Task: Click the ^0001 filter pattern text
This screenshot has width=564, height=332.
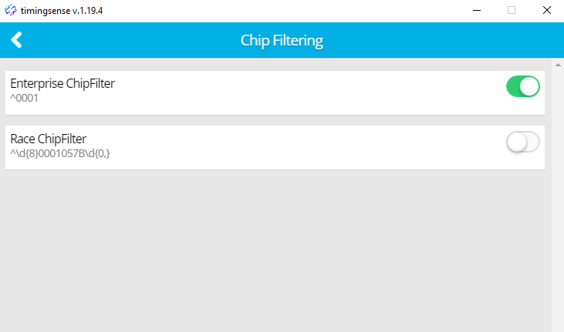Action: [24, 98]
